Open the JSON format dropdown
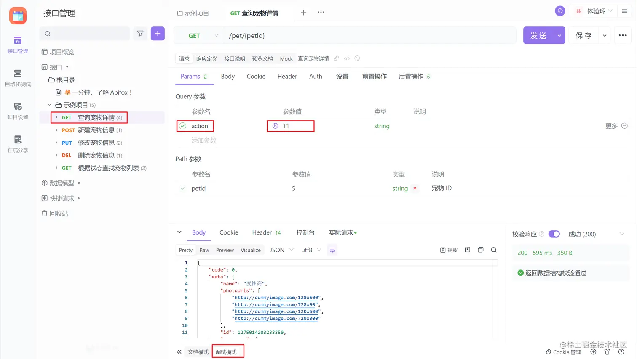This screenshot has height=359, width=637. [281, 250]
